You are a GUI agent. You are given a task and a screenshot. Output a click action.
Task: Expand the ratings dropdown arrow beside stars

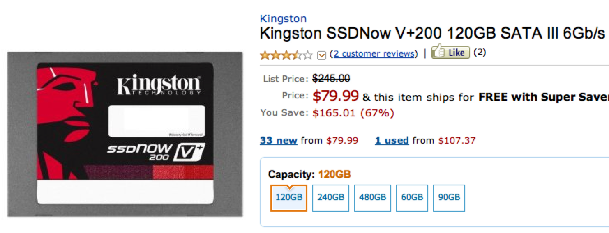pyautogui.click(x=322, y=55)
